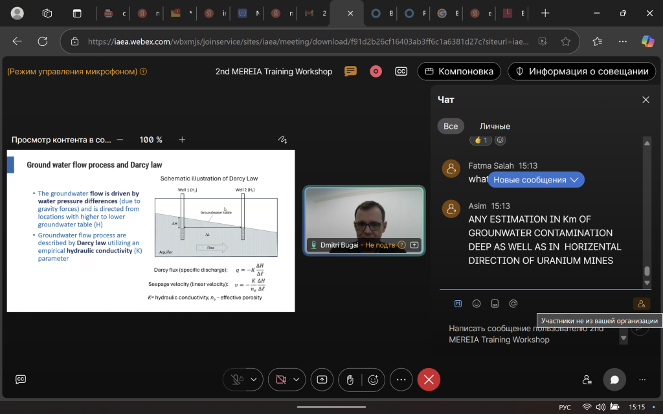Toggle the camera video button
This screenshot has height=414, width=663.
(280, 380)
